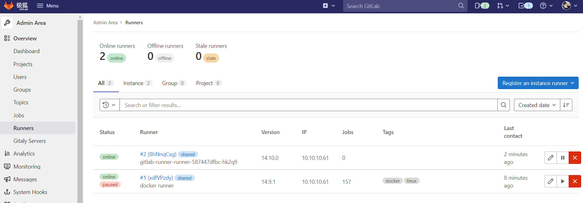583x203 pixels.
Task: Edit runner #1 with pencil icon
Action: click(550, 181)
